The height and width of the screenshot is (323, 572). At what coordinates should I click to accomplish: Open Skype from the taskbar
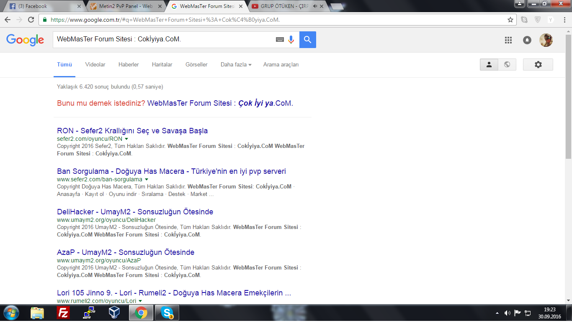(167, 313)
